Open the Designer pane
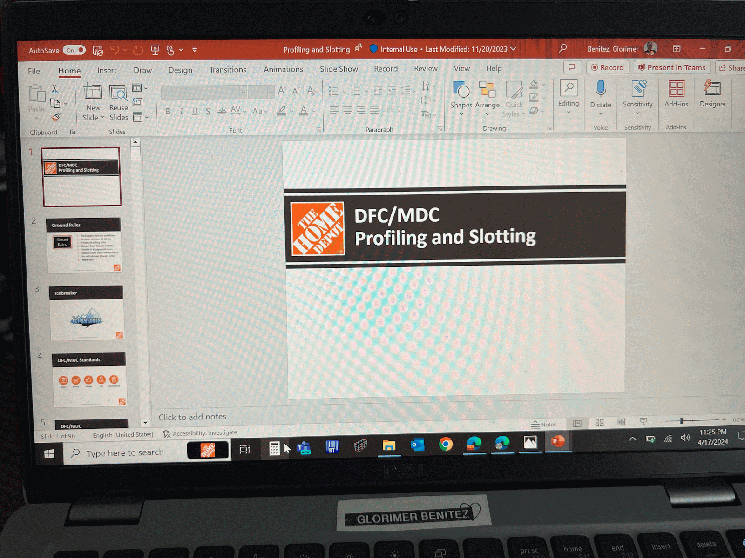 pyautogui.click(x=712, y=94)
